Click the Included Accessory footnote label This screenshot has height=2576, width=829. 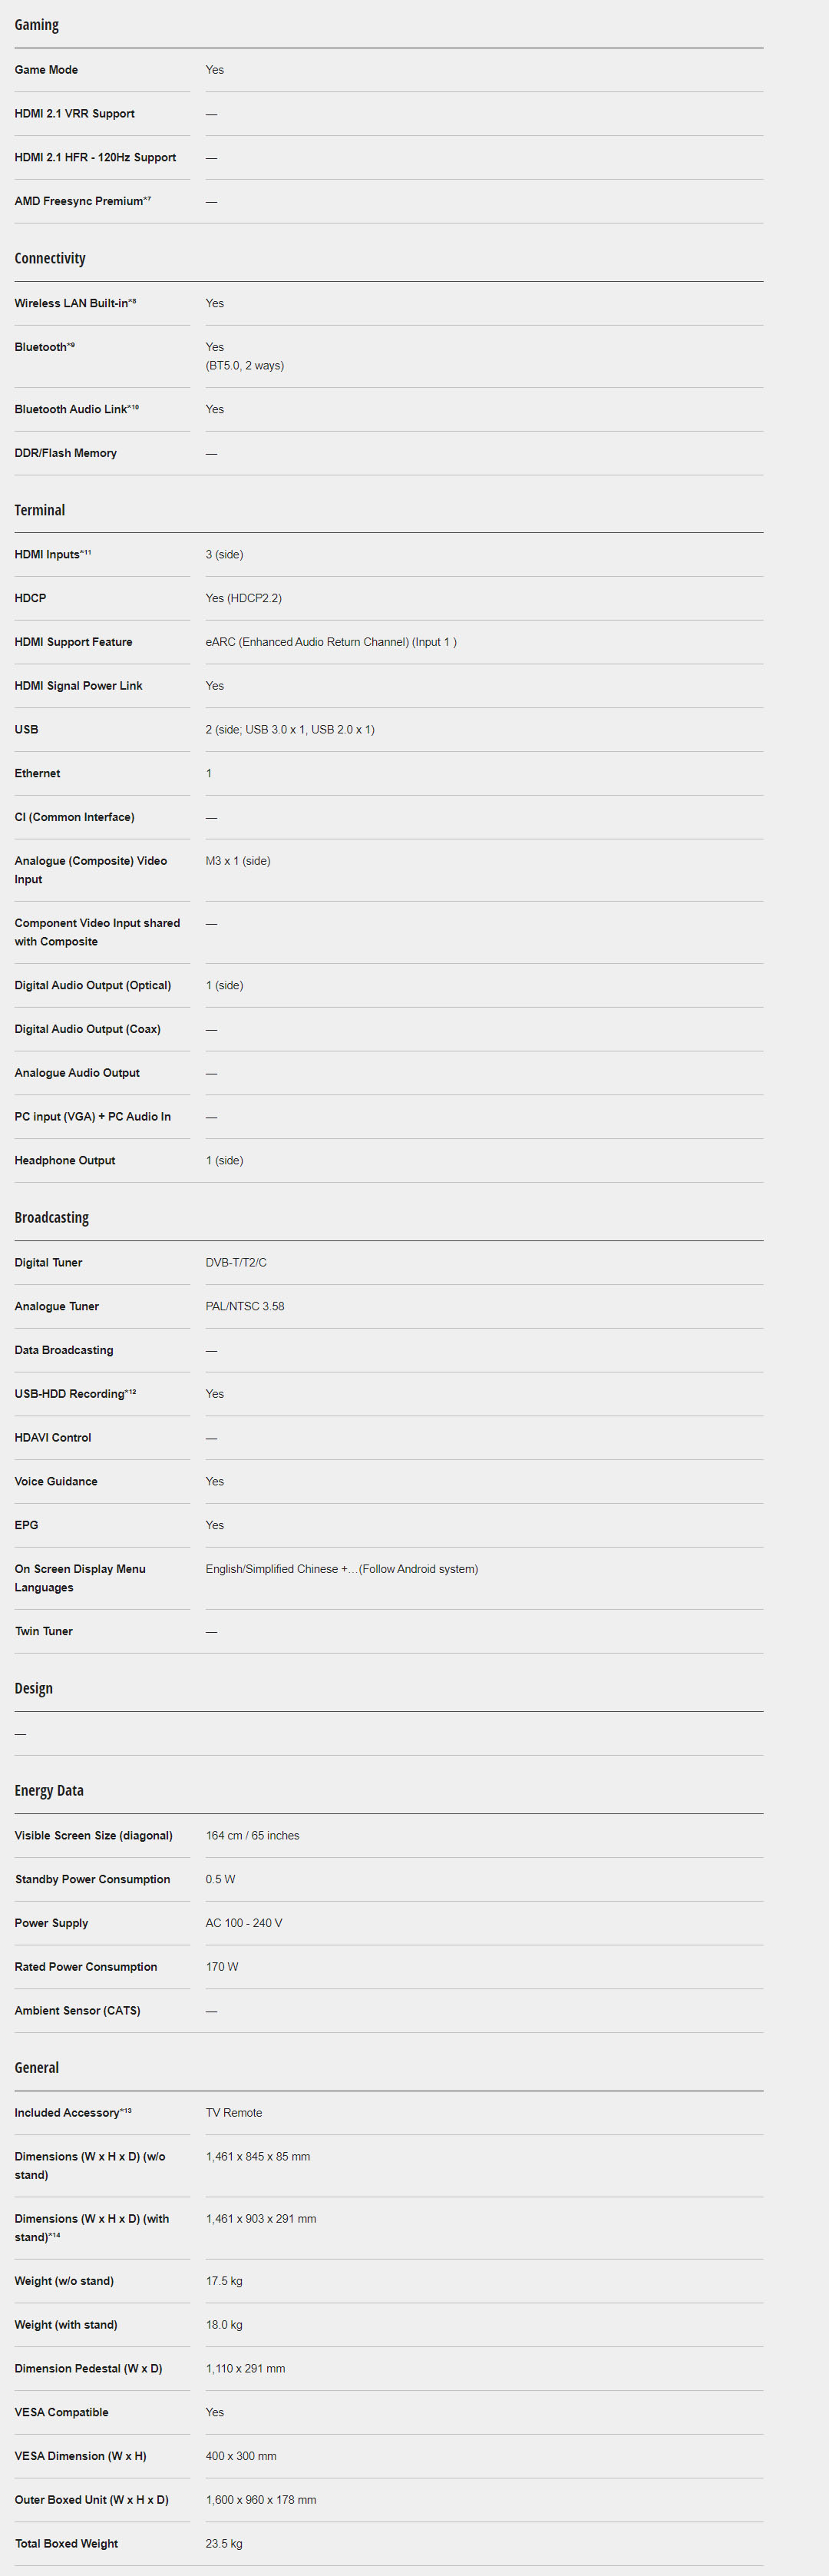[x=72, y=2112]
